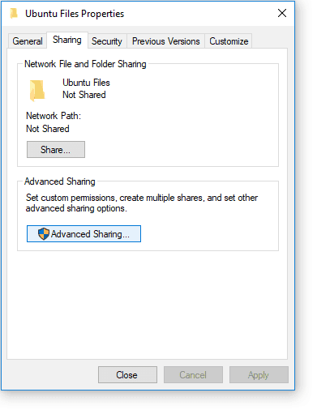The image size is (317, 414).
Task: Close the Properties window with X
Action: pyautogui.click(x=282, y=13)
